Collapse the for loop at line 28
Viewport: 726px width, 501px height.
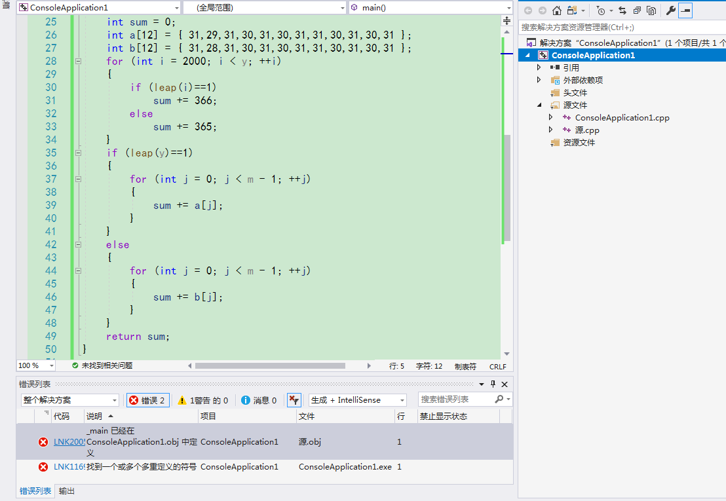pyautogui.click(x=78, y=61)
